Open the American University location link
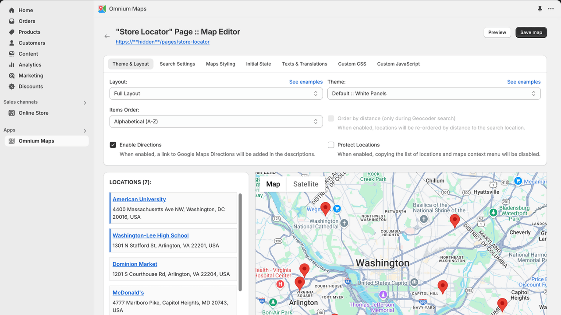 pos(139,199)
